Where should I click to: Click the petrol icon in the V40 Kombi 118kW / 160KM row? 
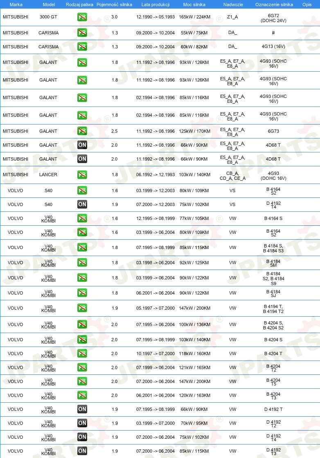pos(82,354)
